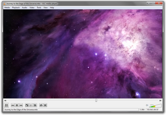
Task: Stop the video playback
Action: (17, 105)
